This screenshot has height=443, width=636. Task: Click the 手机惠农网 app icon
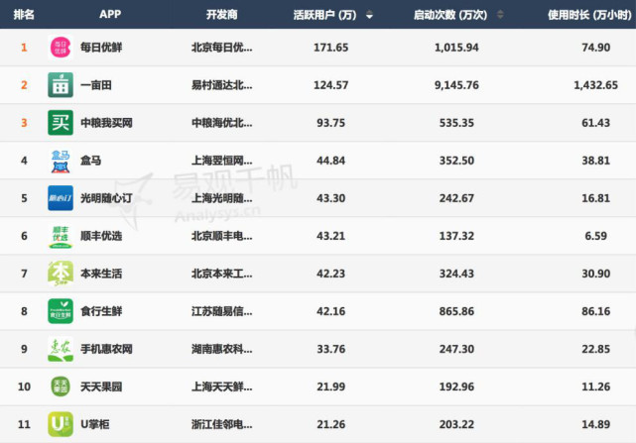pyautogui.click(x=61, y=349)
